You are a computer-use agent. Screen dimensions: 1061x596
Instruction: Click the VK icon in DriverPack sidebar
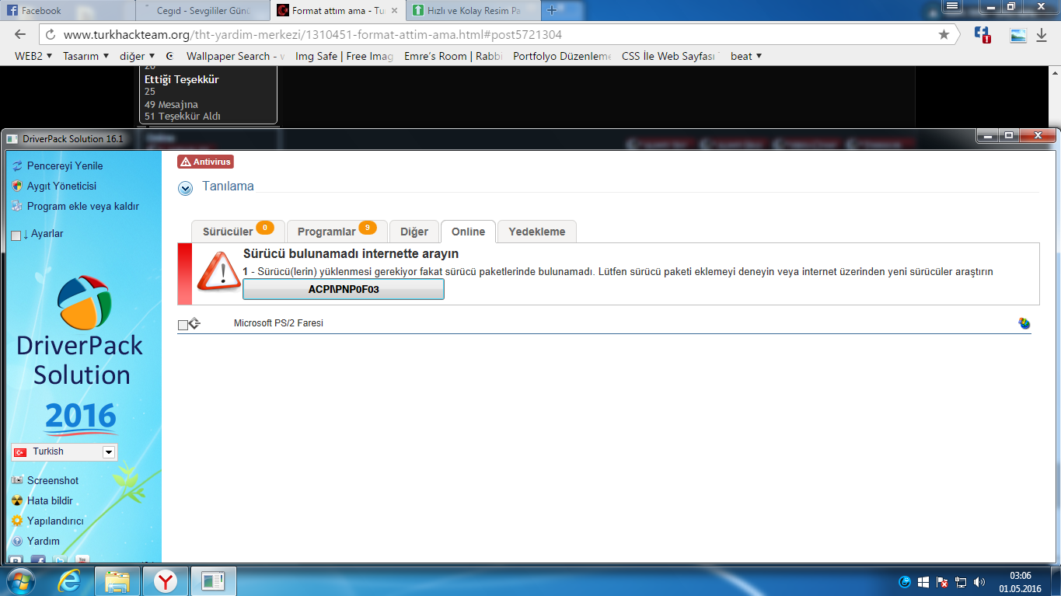pyautogui.click(x=16, y=559)
